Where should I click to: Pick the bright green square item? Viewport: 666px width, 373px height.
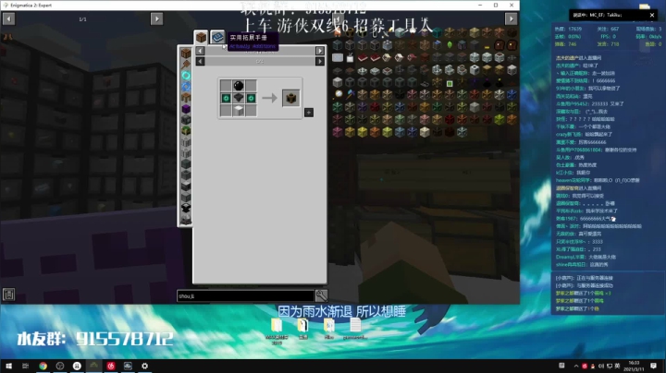[450, 83]
